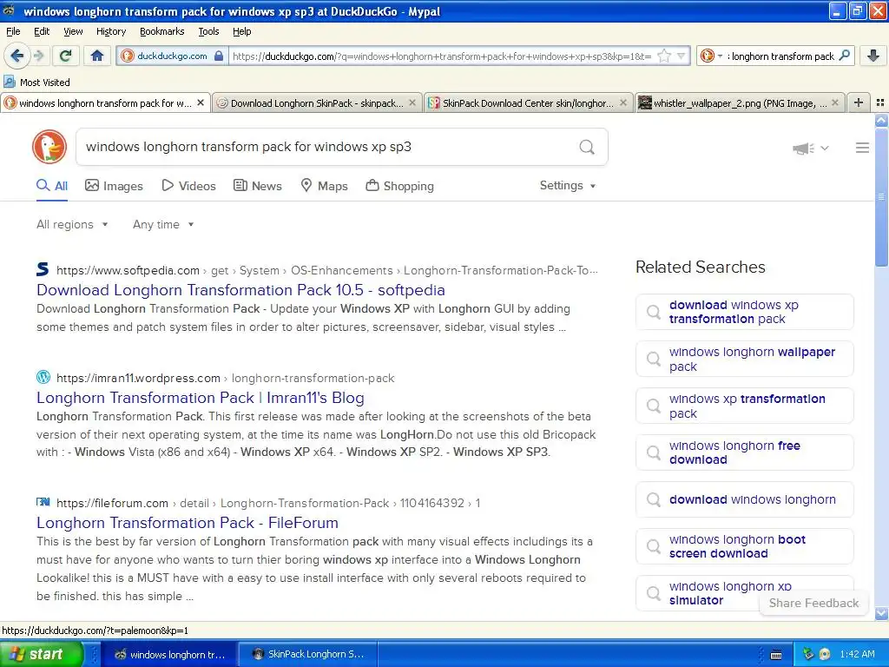Expand the chevron next to megaphone
This screenshot has height=667, width=889.
[x=825, y=148]
